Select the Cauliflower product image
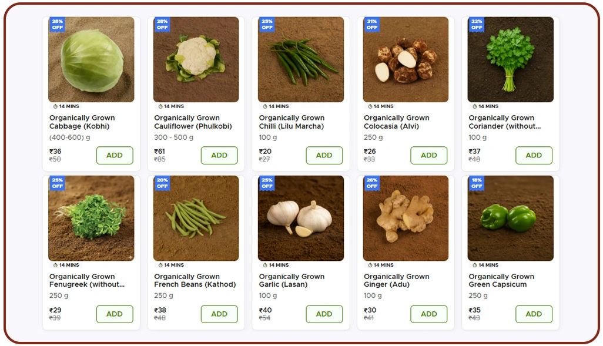This screenshot has height=346, width=603. [196, 59]
